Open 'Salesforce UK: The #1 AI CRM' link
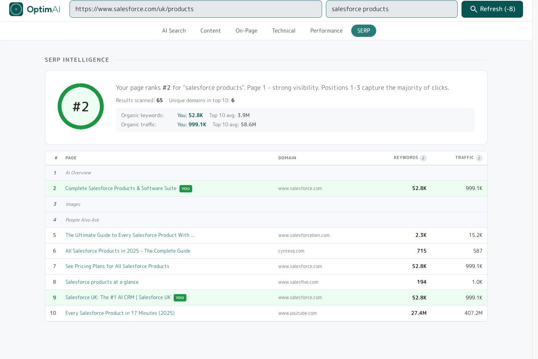Image resolution: width=538 pixels, height=359 pixels. tap(118, 298)
